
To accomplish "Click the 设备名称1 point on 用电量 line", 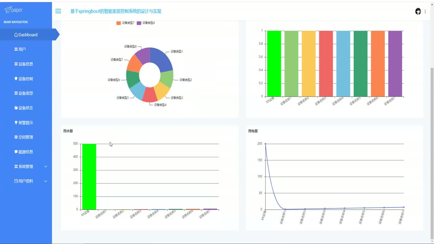I will coord(285,209).
